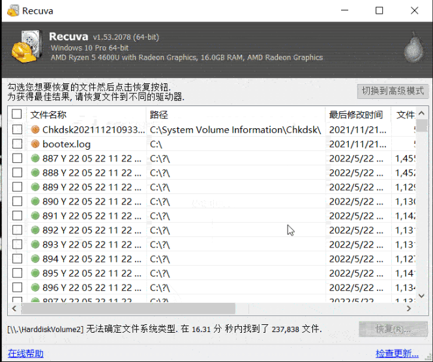The height and width of the screenshot is (362, 433).
Task: Check the box for file 888 Y
Action: 17,173
